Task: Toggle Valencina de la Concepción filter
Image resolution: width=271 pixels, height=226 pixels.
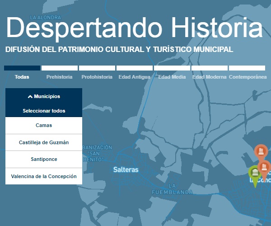Action: tap(44, 176)
